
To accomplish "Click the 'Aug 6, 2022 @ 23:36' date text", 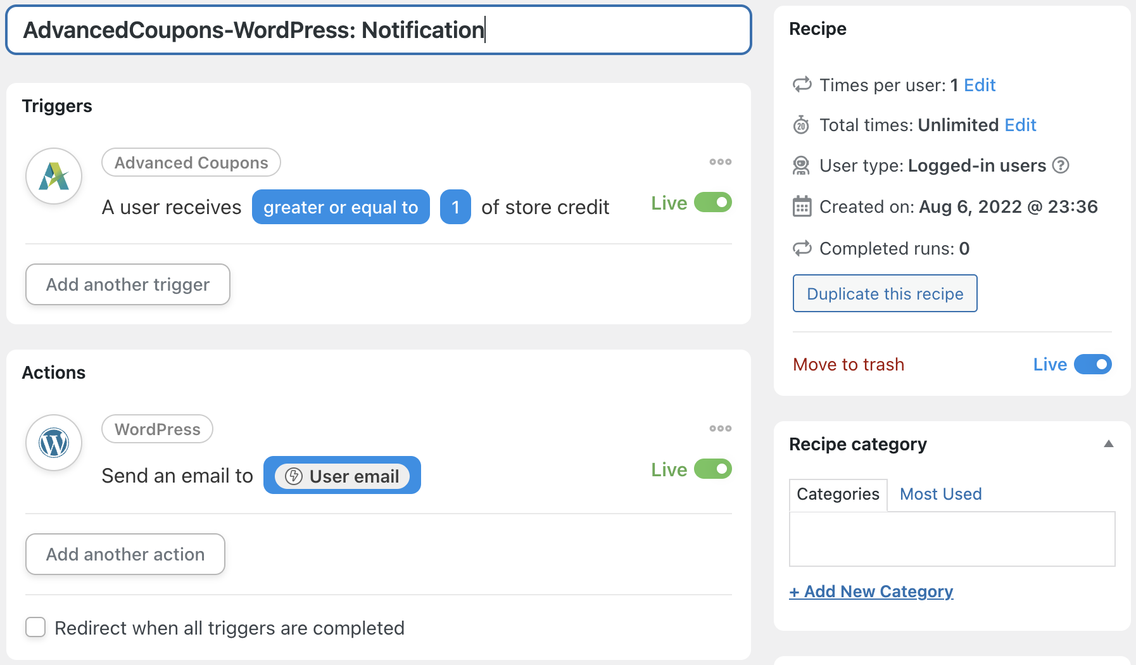I will point(1008,206).
